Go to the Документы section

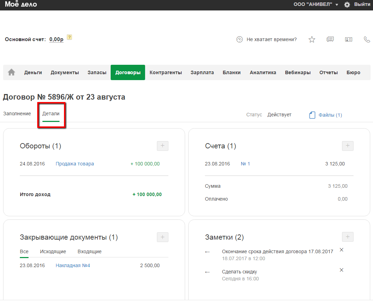pyautogui.click(x=65, y=72)
